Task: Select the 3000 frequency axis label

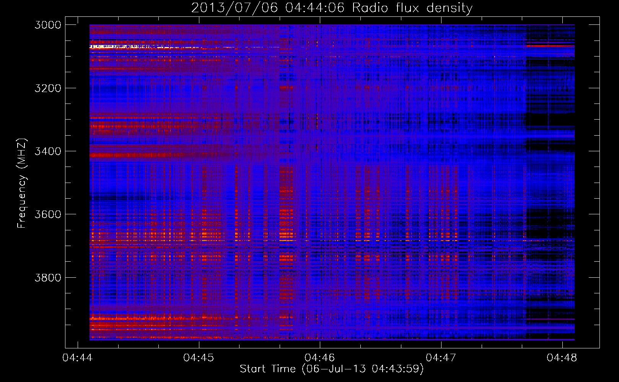Action: (x=48, y=25)
